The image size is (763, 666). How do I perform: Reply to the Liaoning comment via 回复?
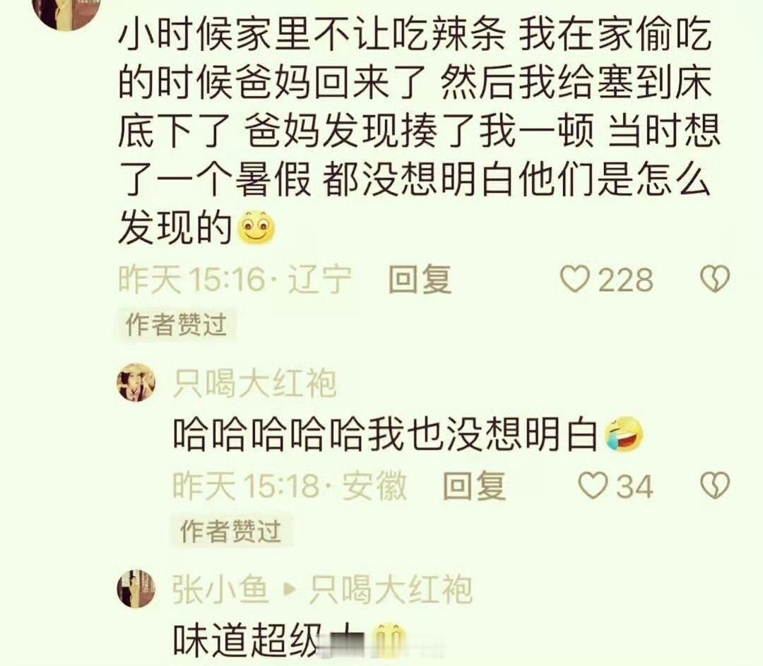point(420,279)
